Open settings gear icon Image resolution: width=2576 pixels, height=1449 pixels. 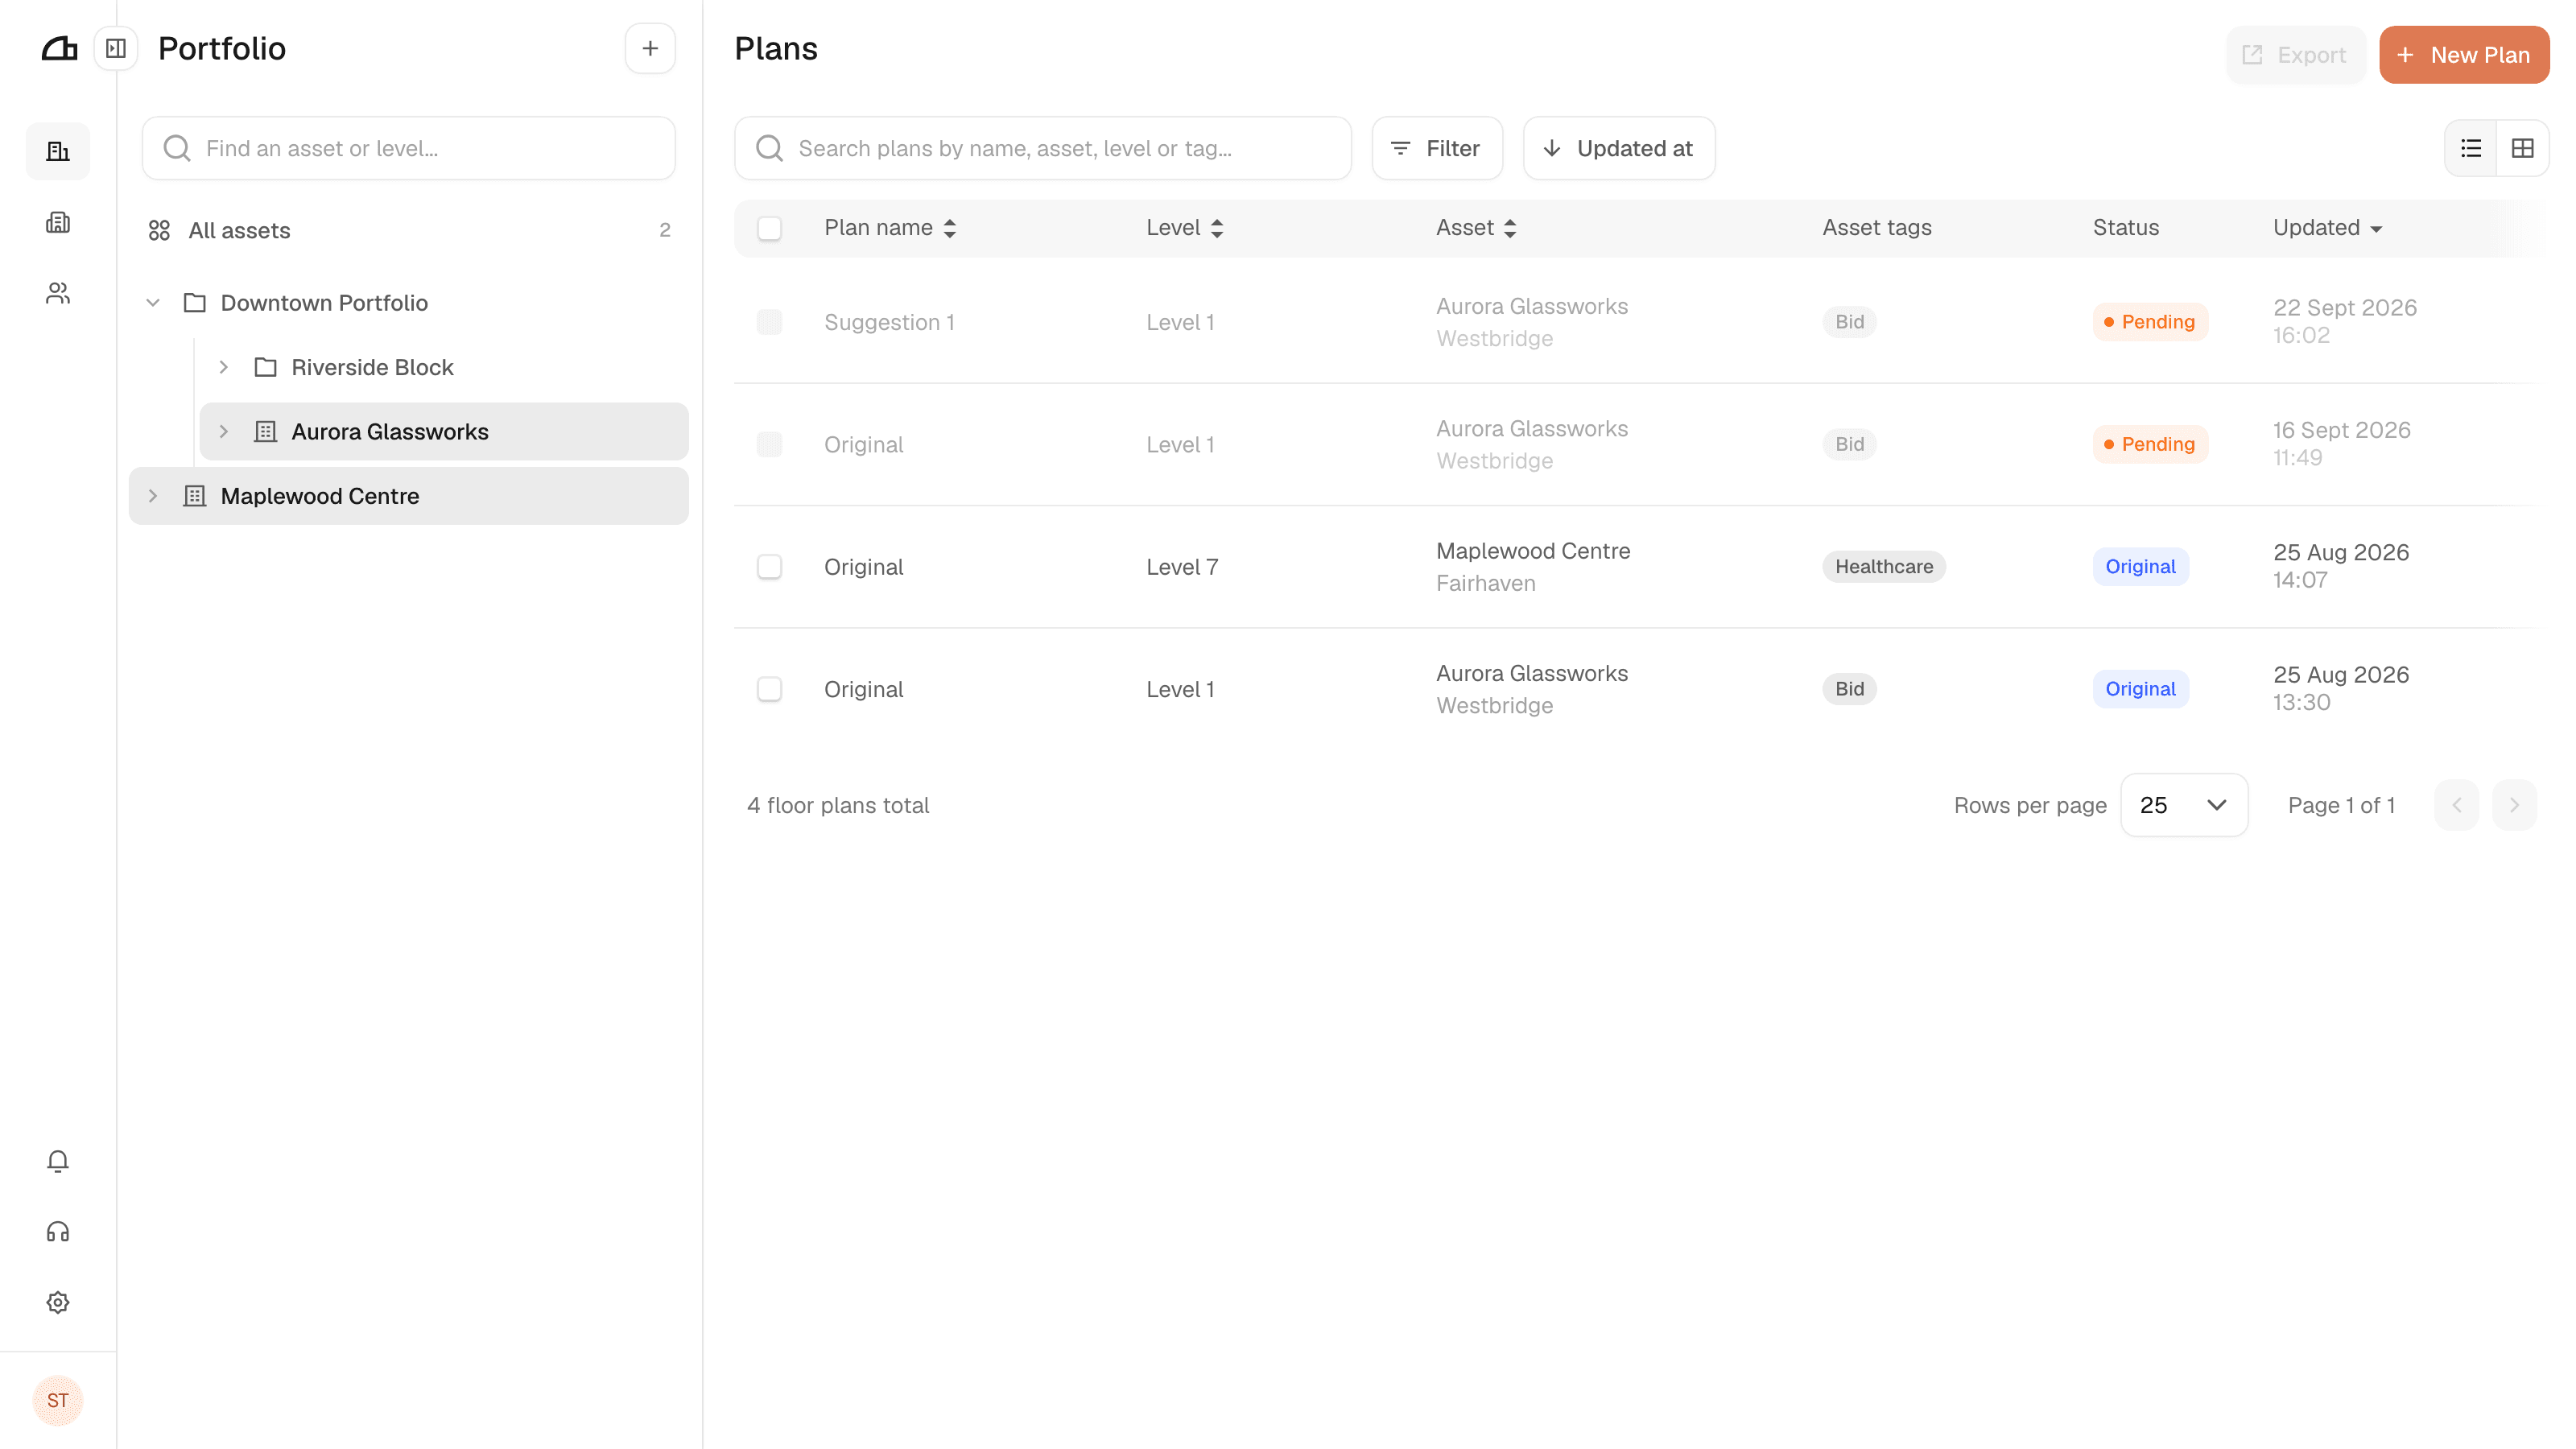point(58,1303)
